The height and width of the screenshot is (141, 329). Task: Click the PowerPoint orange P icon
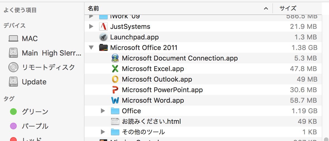click(x=115, y=90)
